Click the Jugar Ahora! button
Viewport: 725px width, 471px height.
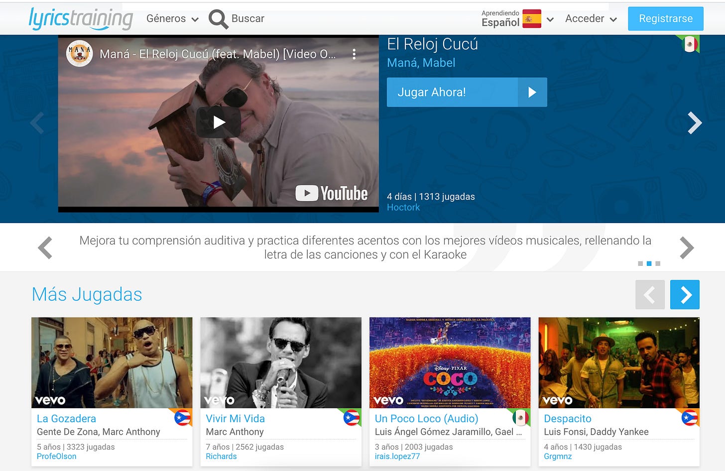[x=467, y=92]
